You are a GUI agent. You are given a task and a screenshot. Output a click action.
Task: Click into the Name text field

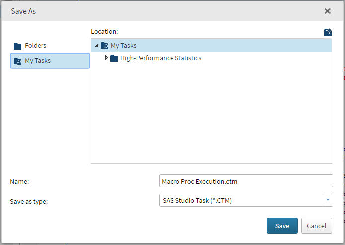pos(246,181)
